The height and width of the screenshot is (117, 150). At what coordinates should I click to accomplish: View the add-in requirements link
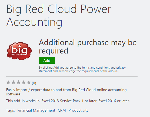(90, 71)
